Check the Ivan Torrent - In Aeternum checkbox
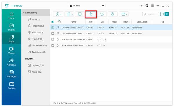 click(x=52, y=40)
